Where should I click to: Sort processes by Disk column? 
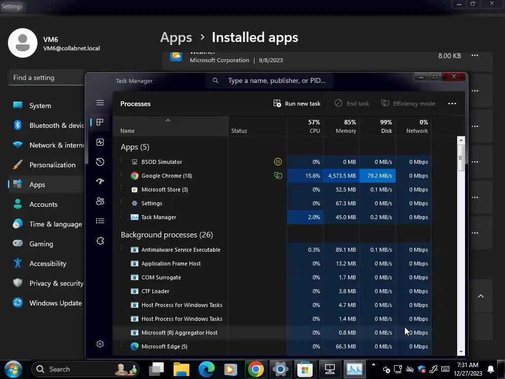click(x=377, y=126)
